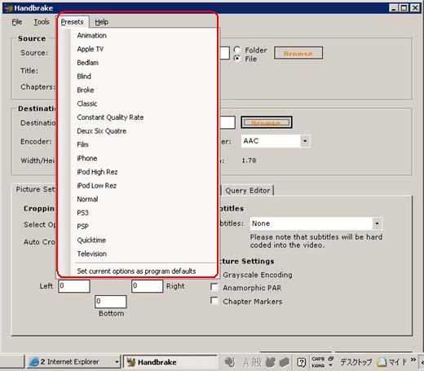
Task: Click the Right crop input field
Action: [x=148, y=286]
